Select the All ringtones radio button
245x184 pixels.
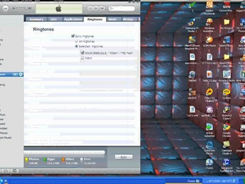pos(76,41)
